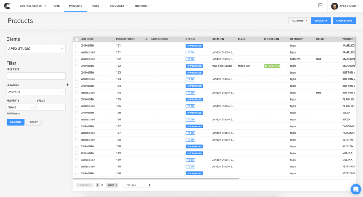Click the Free Text input field
The image size is (363, 197).
[36, 76]
